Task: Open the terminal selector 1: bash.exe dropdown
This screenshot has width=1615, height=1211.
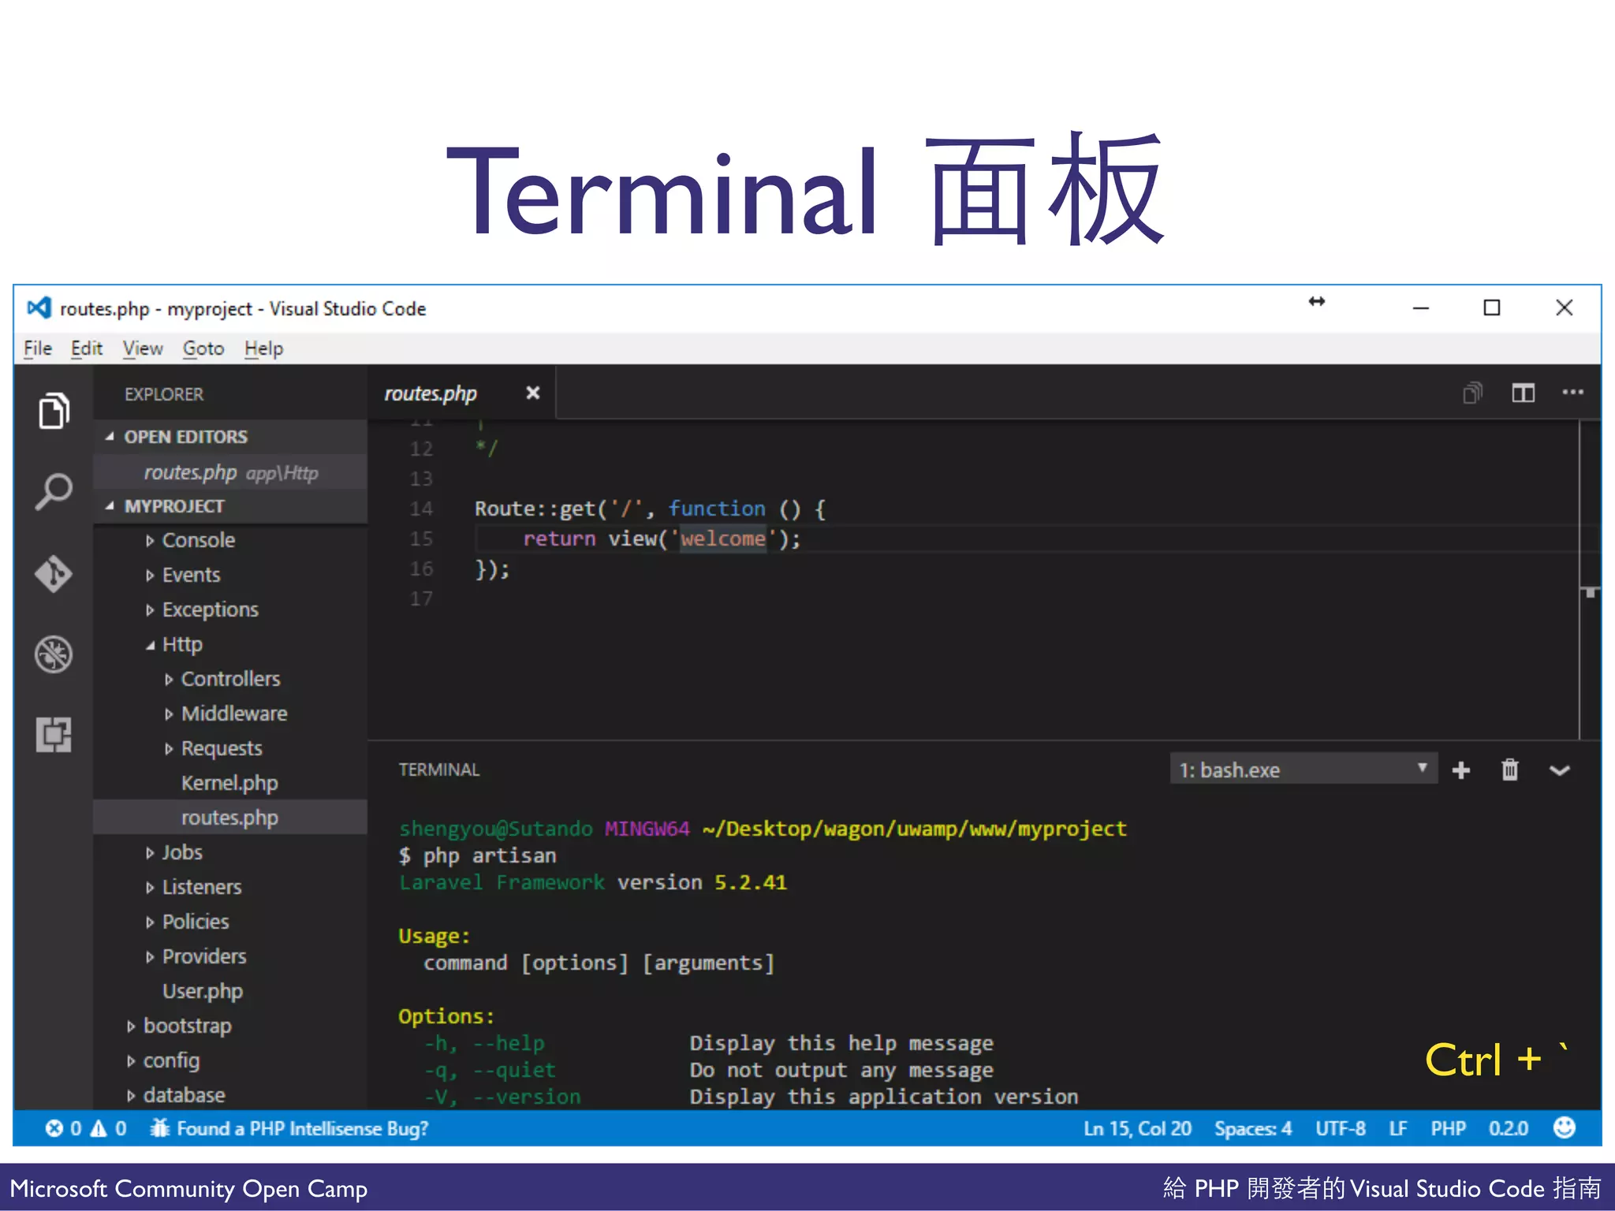Action: click(x=1304, y=769)
